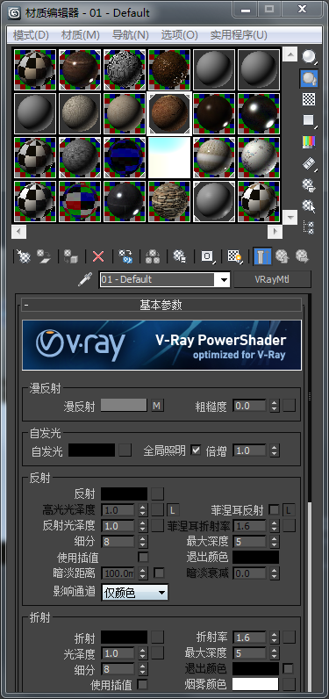Pick material with the eyedropper icon

[84, 279]
